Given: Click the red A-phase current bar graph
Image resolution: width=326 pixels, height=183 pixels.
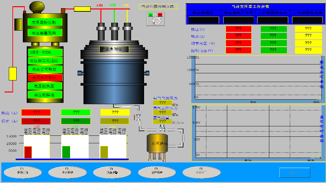Looking at the screenshot, I should [28, 152].
